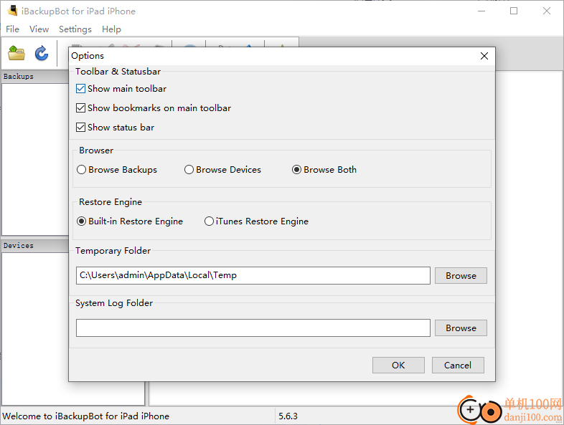Image resolution: width=564 pixels, height=425 pixels.
Task: Click the iBackupBot app icon in title bar
Action: click(x=12, y=11)
